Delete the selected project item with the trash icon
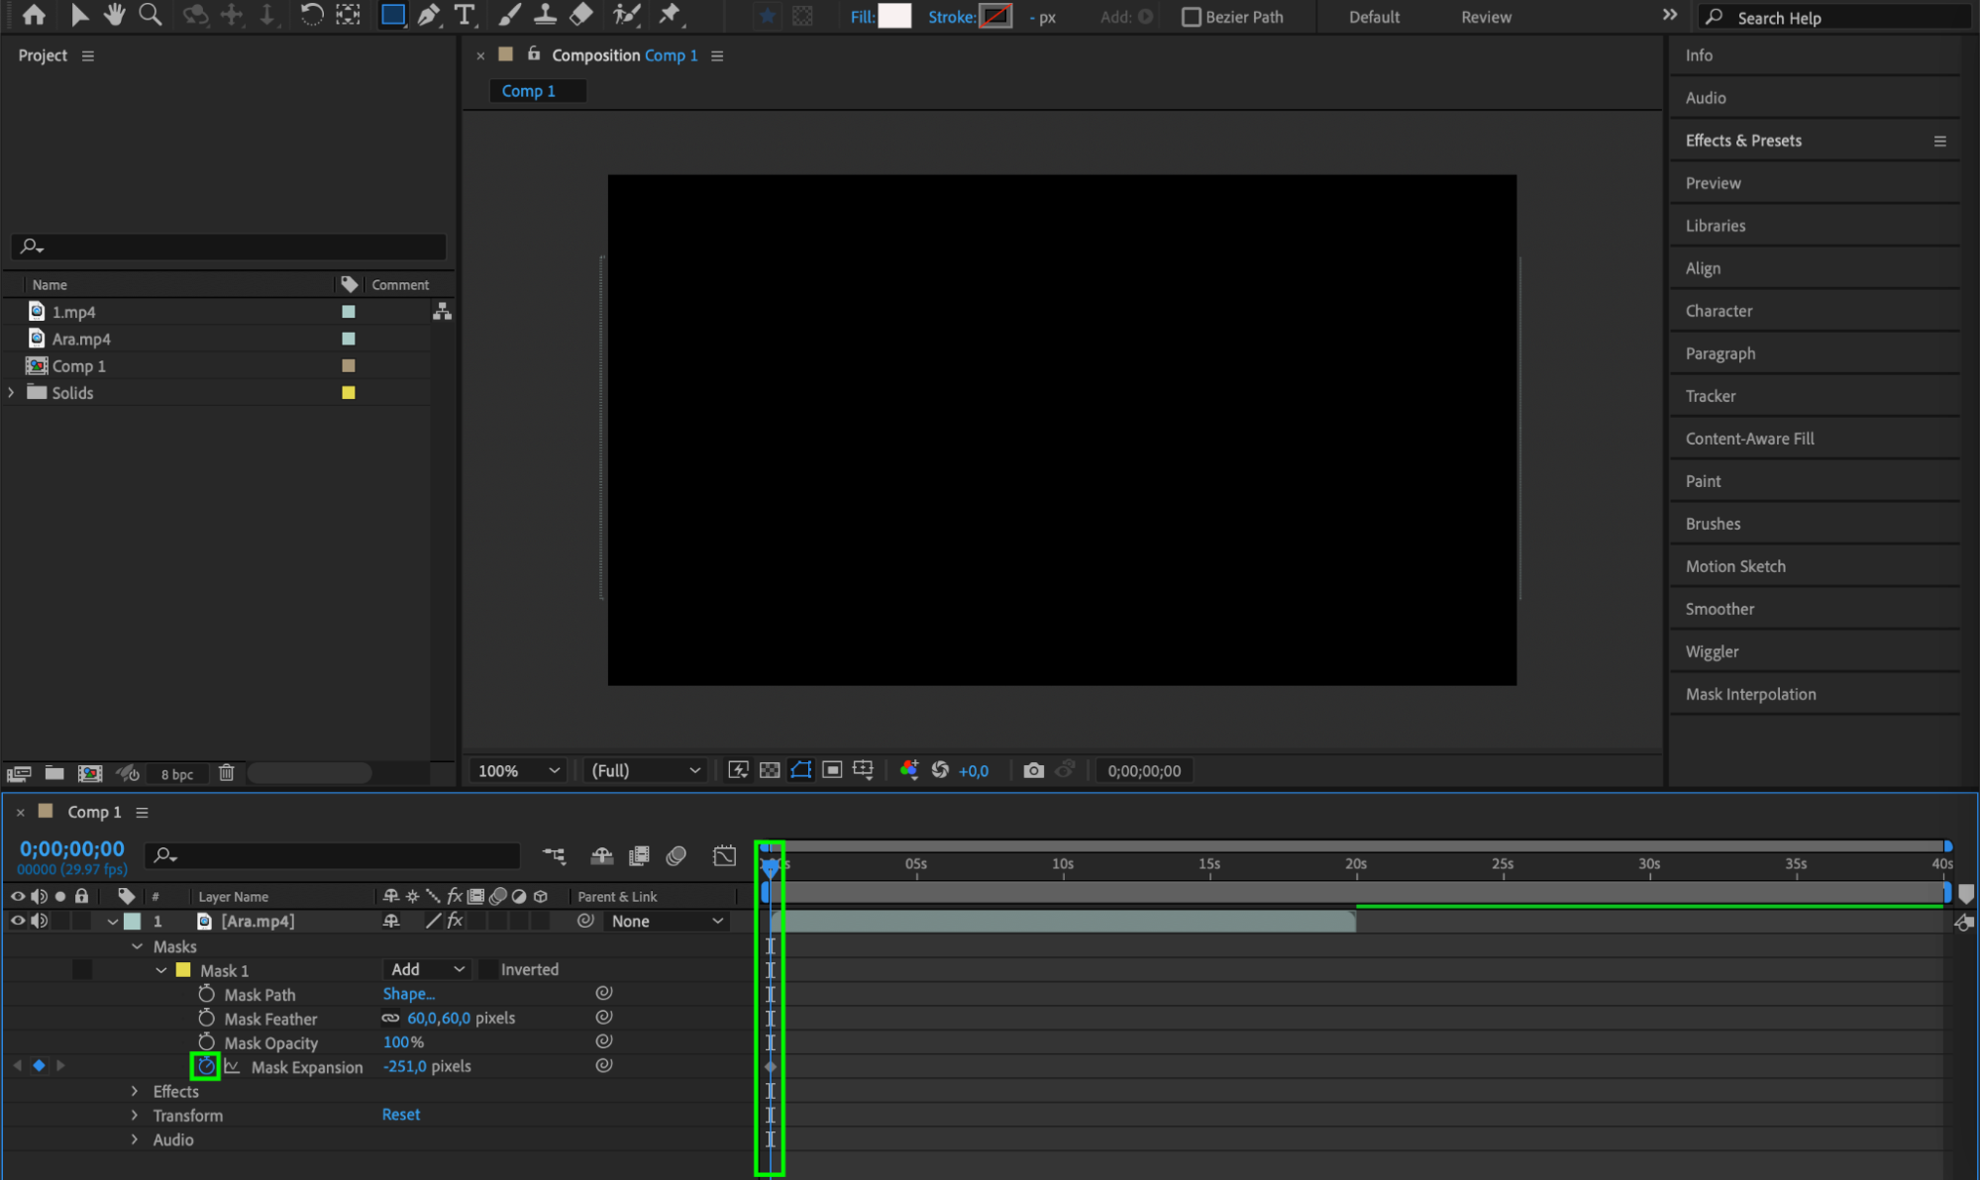The width and height of the screenshot is (1980, 1180). tap(227, 773)
